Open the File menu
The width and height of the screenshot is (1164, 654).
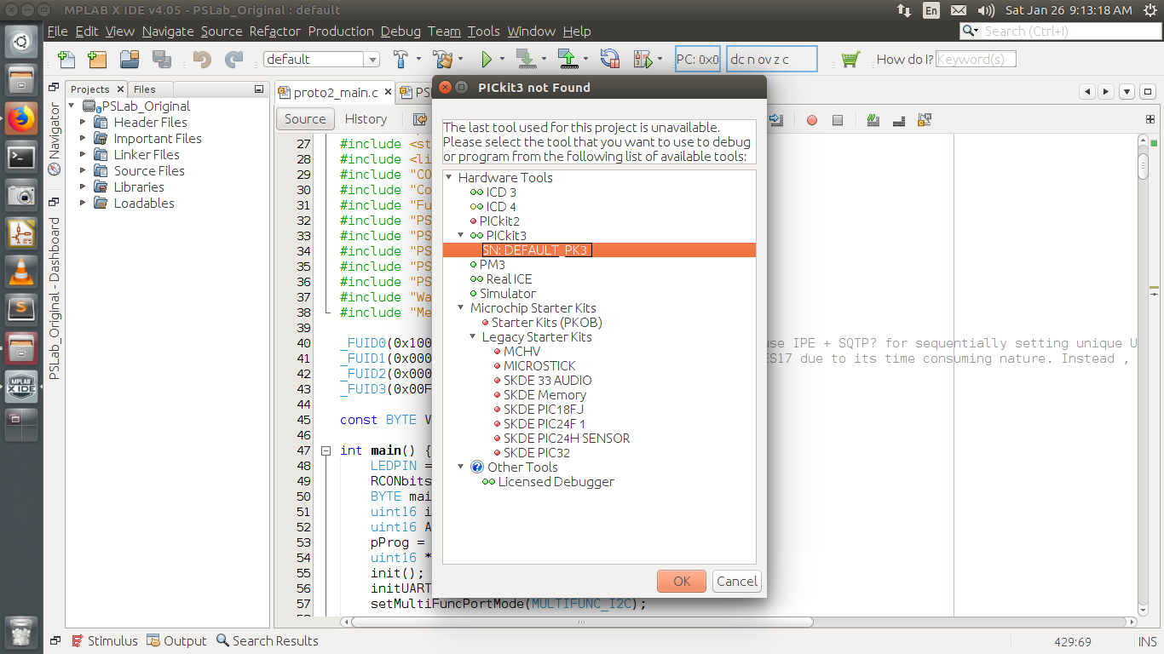click(x=57, y=32)
